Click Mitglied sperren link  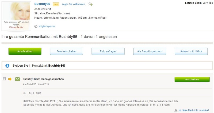pyautogui.click(x=47, y=26)
